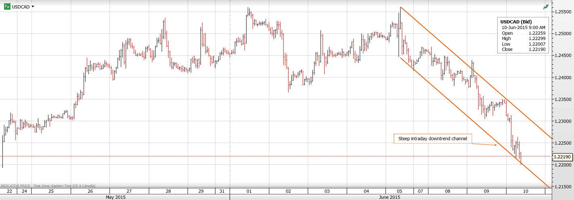Click date 08 on the time axis
Viewport: 574px width, 200px height.
click(447, 191)
